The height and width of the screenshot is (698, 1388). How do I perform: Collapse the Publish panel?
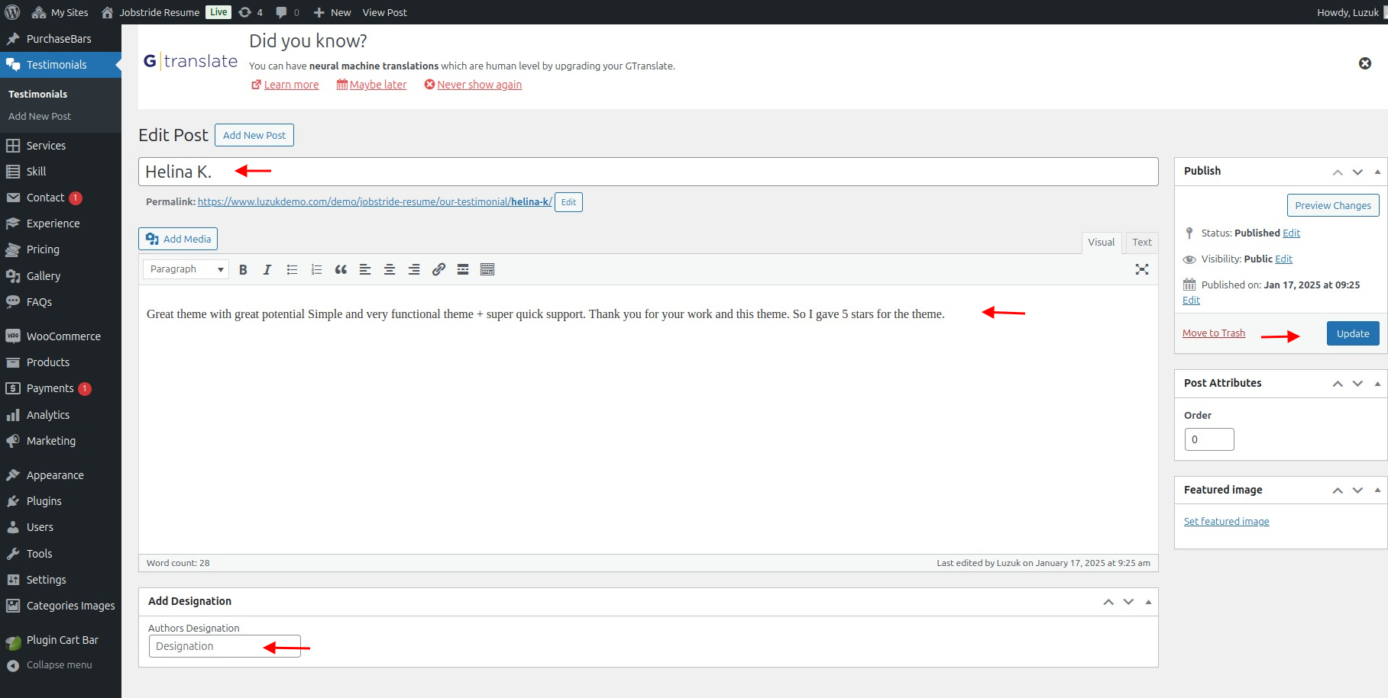1377,172
